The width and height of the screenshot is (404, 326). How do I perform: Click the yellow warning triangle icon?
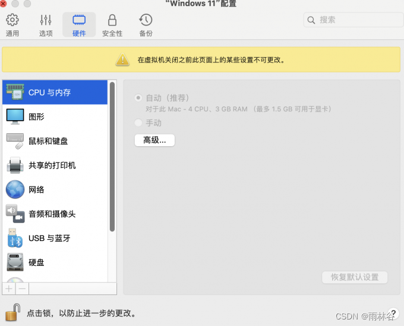pyautogui.click(x=122, y=59)
